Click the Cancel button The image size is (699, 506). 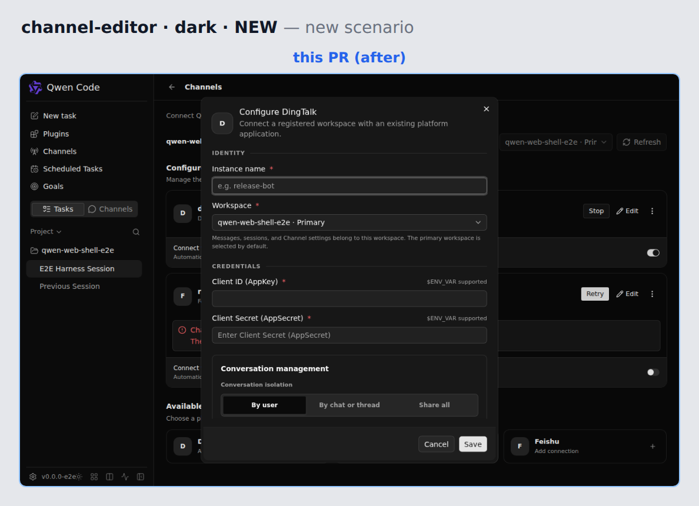pos(436,444)
